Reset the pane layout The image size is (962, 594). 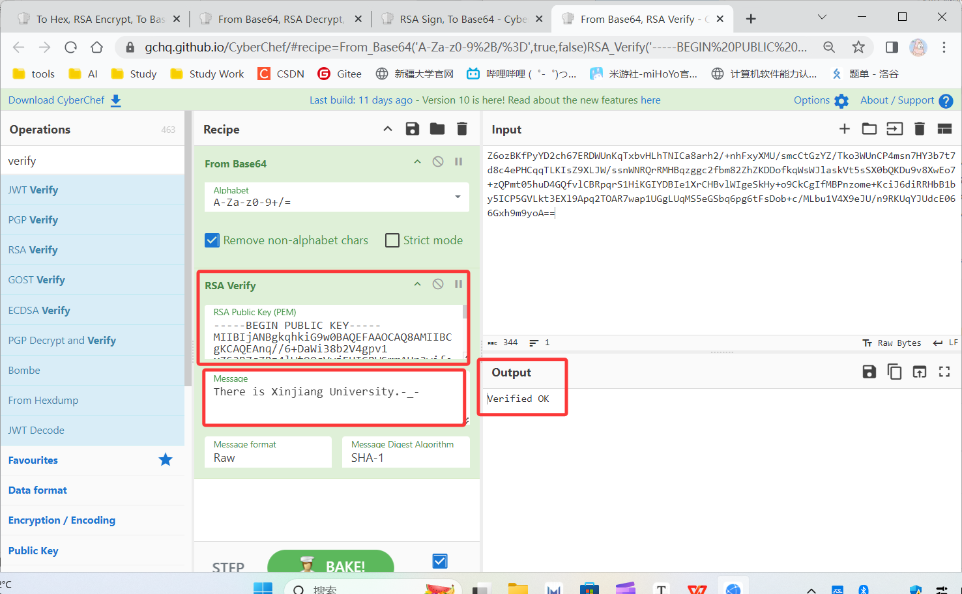pyautogui.click(x=944, y=129)
